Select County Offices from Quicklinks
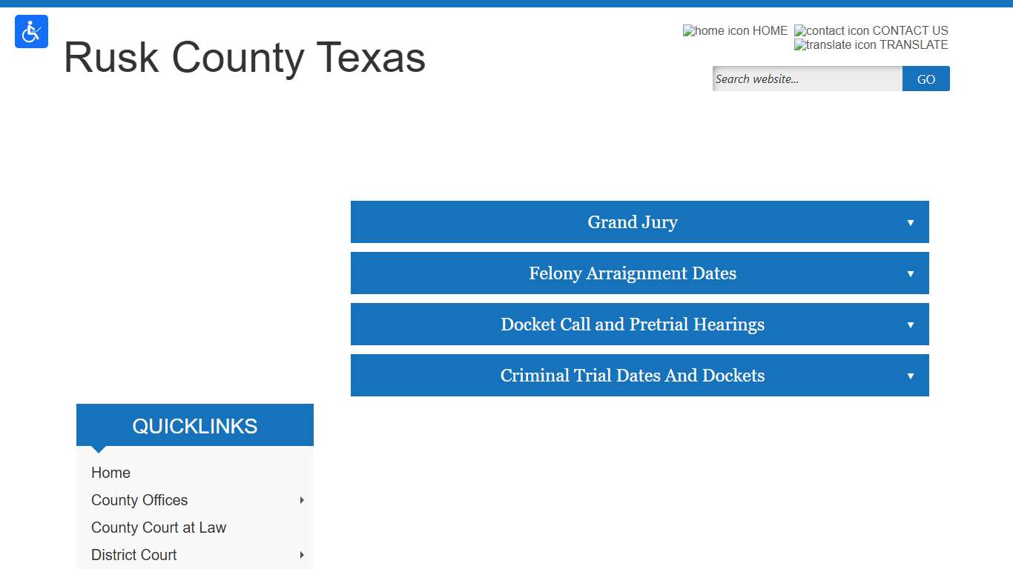1013x569 pixels. 139,500
